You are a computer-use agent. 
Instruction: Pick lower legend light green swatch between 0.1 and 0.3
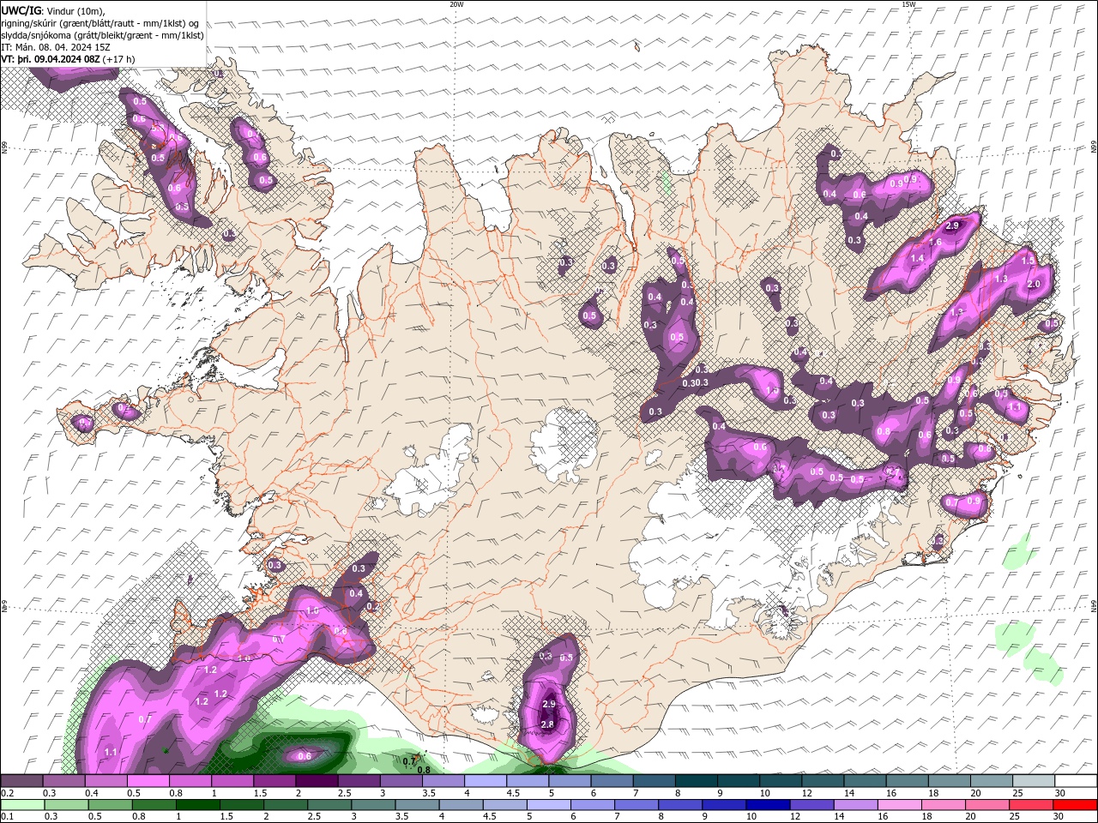point(21,805)
